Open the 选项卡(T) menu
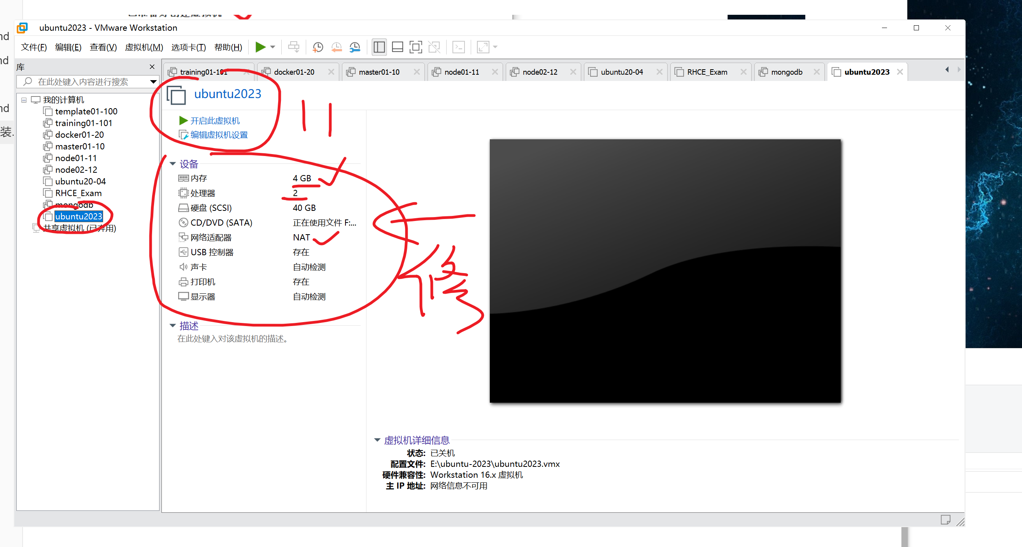 click(188, 47)
